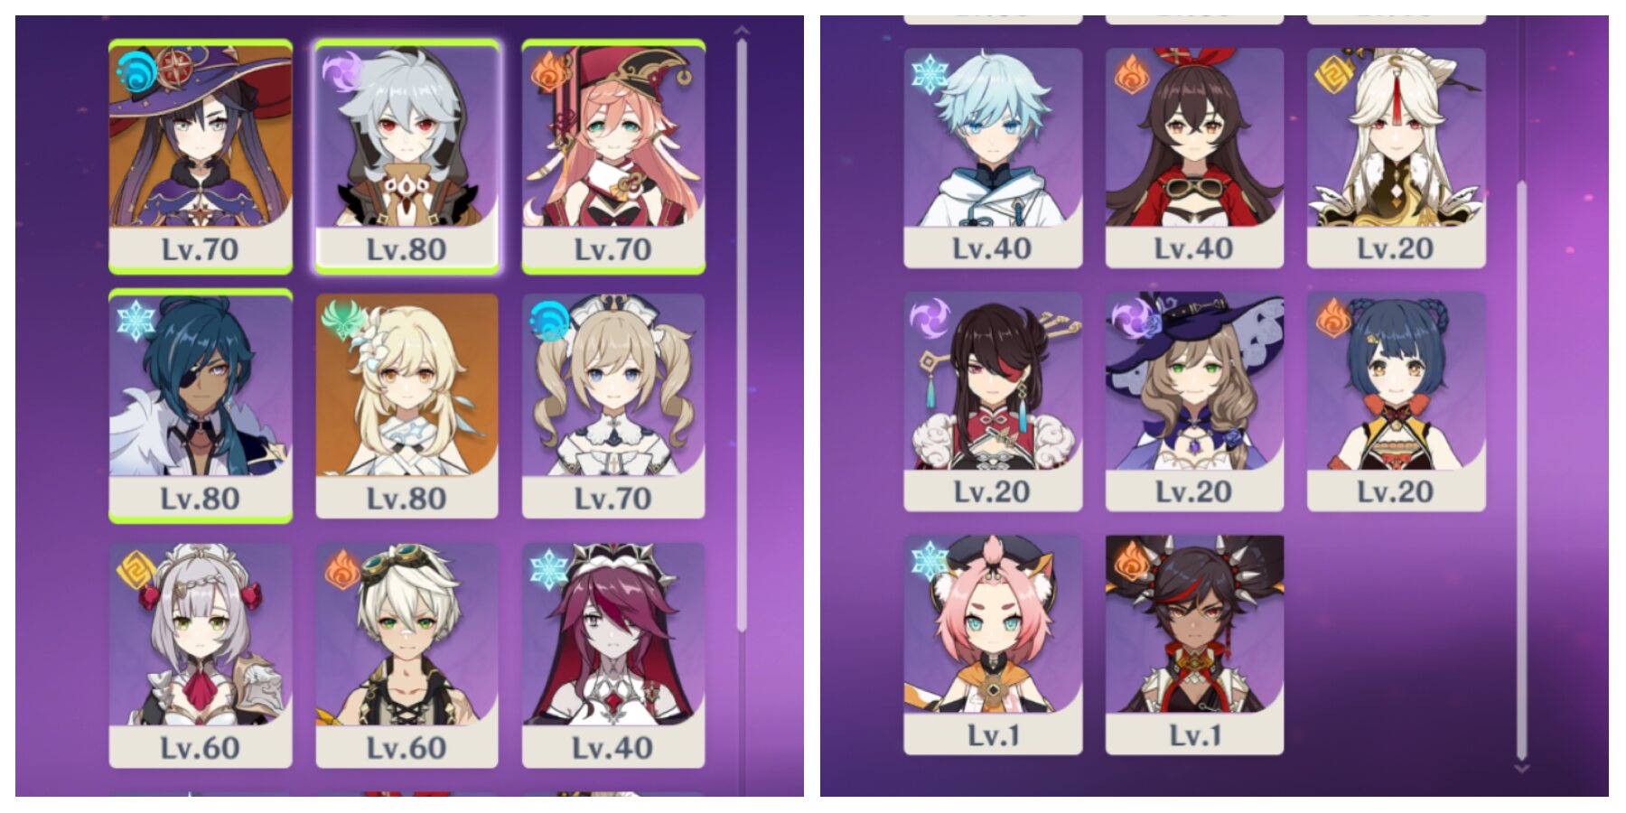Click the Geo element icon on Noelle
This screenshot has width=1626, height=813.
coord(135,570)
